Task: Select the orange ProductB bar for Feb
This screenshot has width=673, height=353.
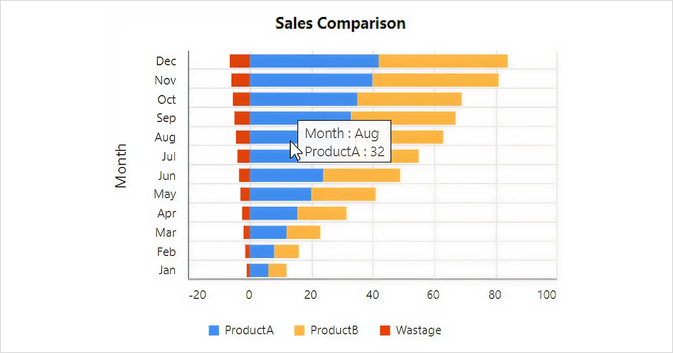Action: tap(286, 251)
